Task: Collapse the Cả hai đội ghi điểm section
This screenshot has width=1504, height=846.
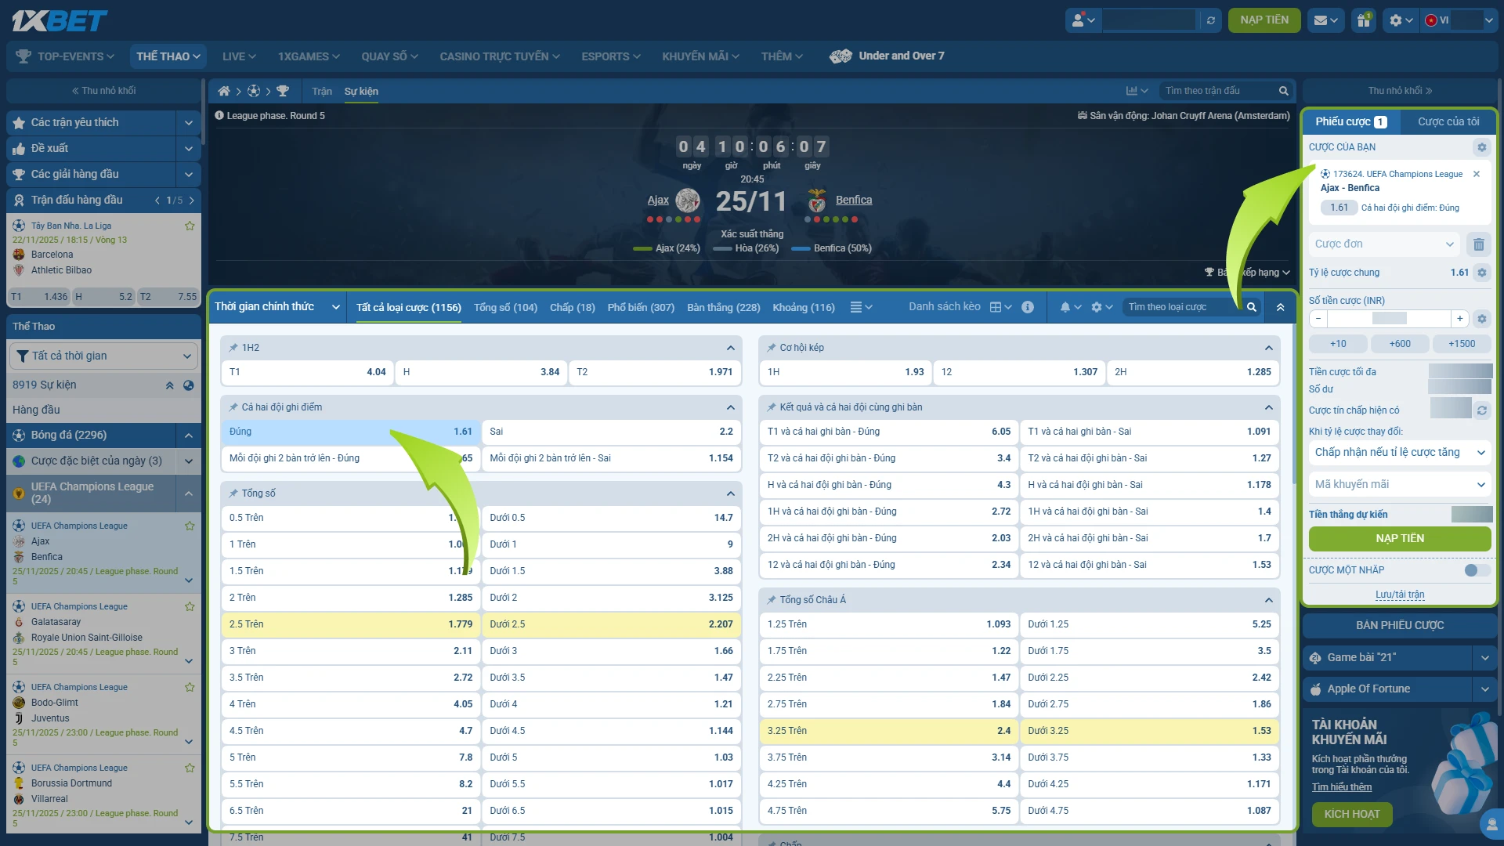Action: (730, 407)
